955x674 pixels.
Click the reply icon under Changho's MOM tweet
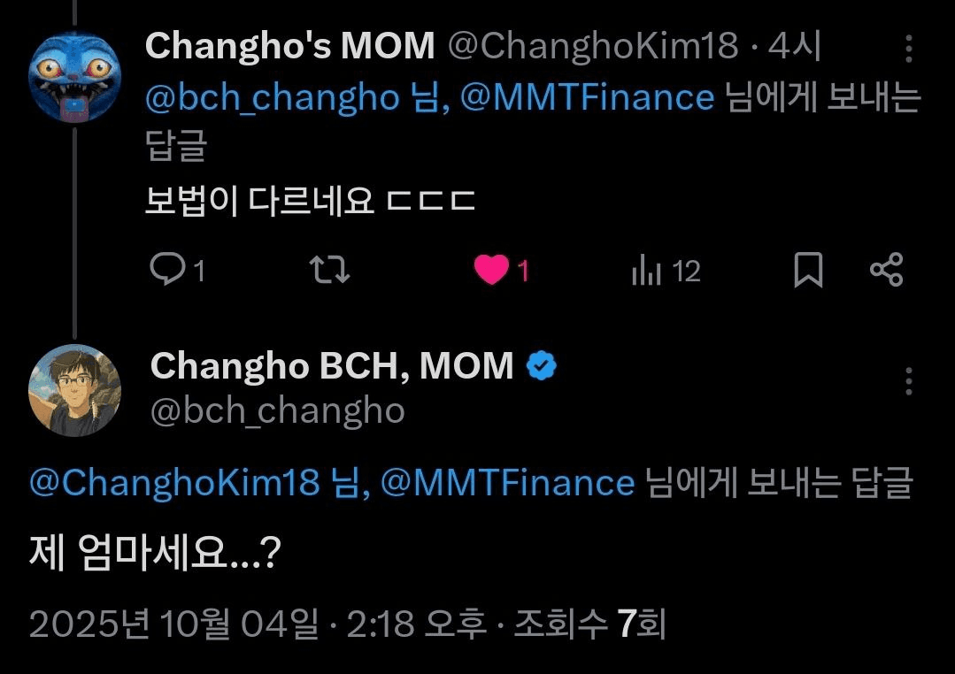166,270
